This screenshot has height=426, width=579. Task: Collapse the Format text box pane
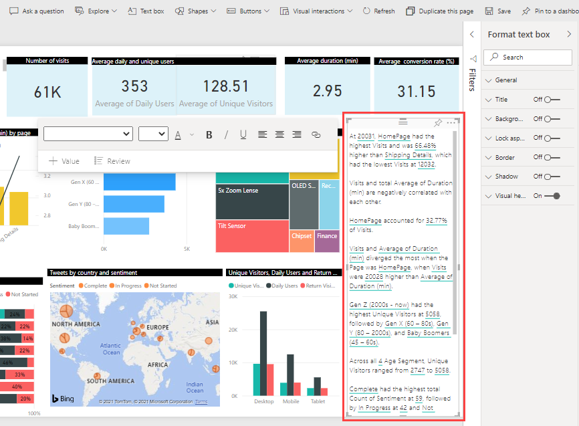pyautogui.click(x=569, y=34)
